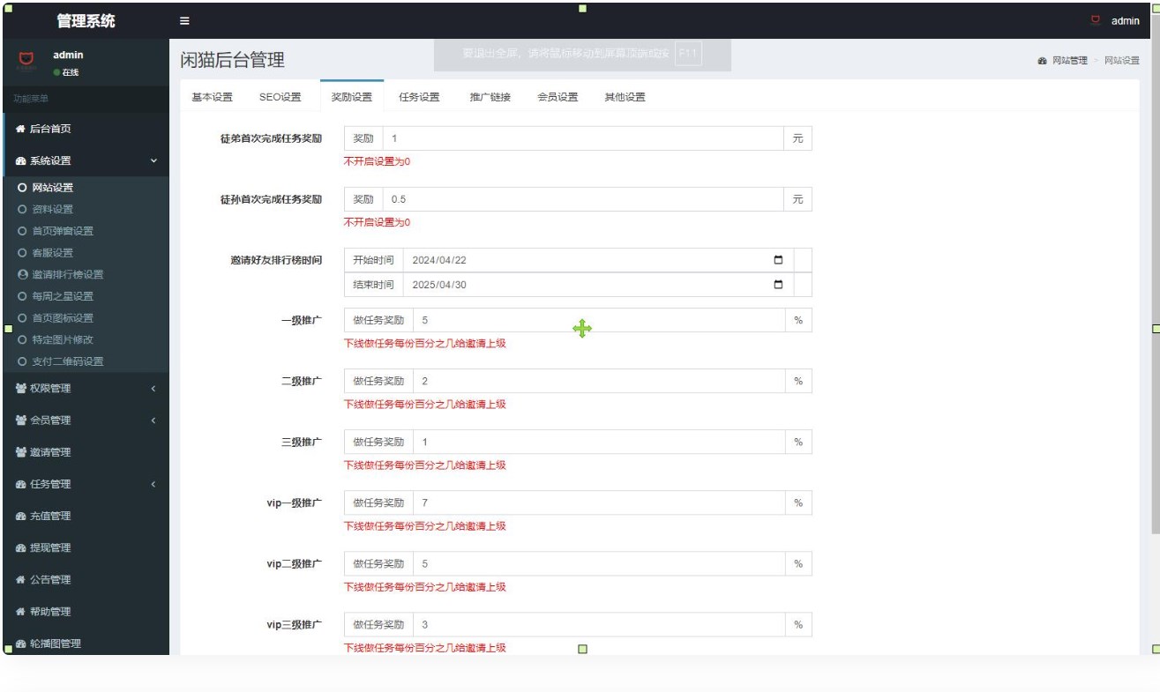Edit the 徒弟首次完成任务奖励 input

coord(582,139)
